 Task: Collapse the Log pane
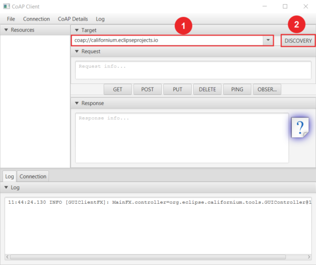[x=6, y=187]
